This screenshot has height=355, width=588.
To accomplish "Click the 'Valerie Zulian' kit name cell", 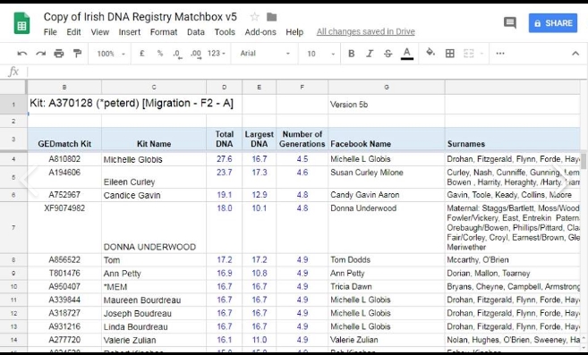I will pos(154,340).
